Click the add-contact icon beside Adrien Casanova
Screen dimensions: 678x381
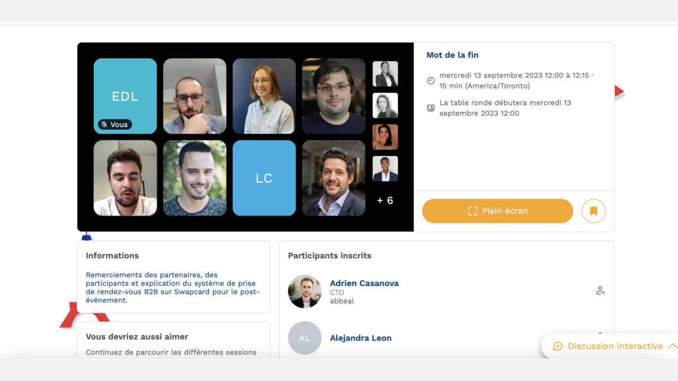(600, 291)
